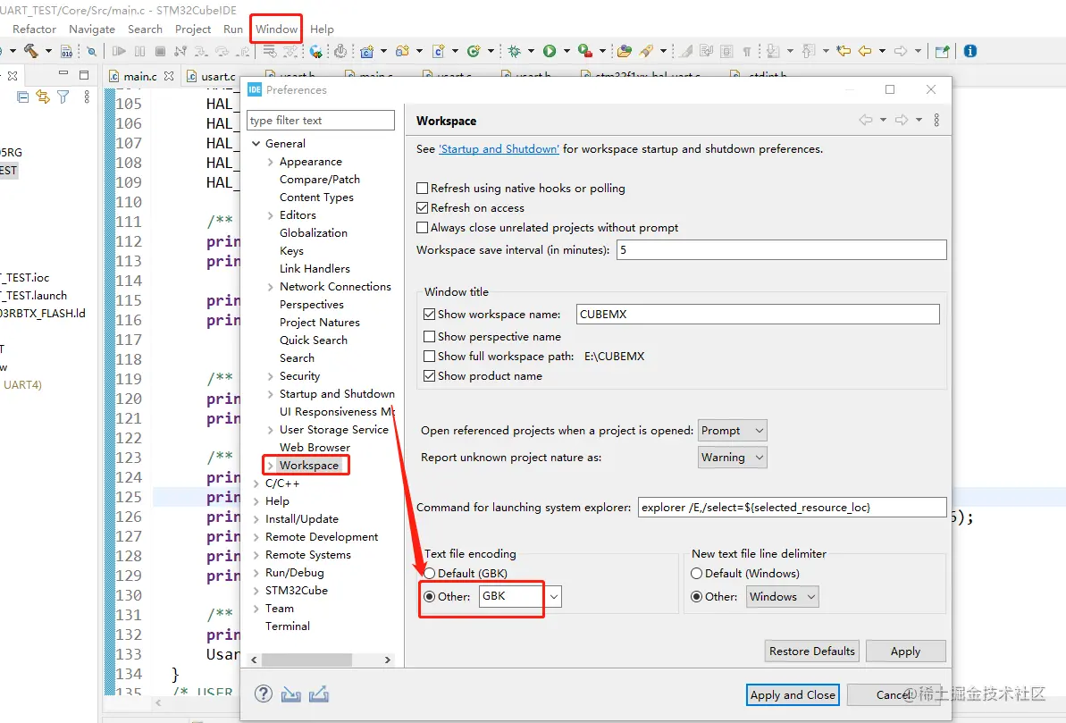Image resolution: width=1066 pixels, height=723 pixels.
Task: Expand the Appearance tree node
Action: pos(271,162)
